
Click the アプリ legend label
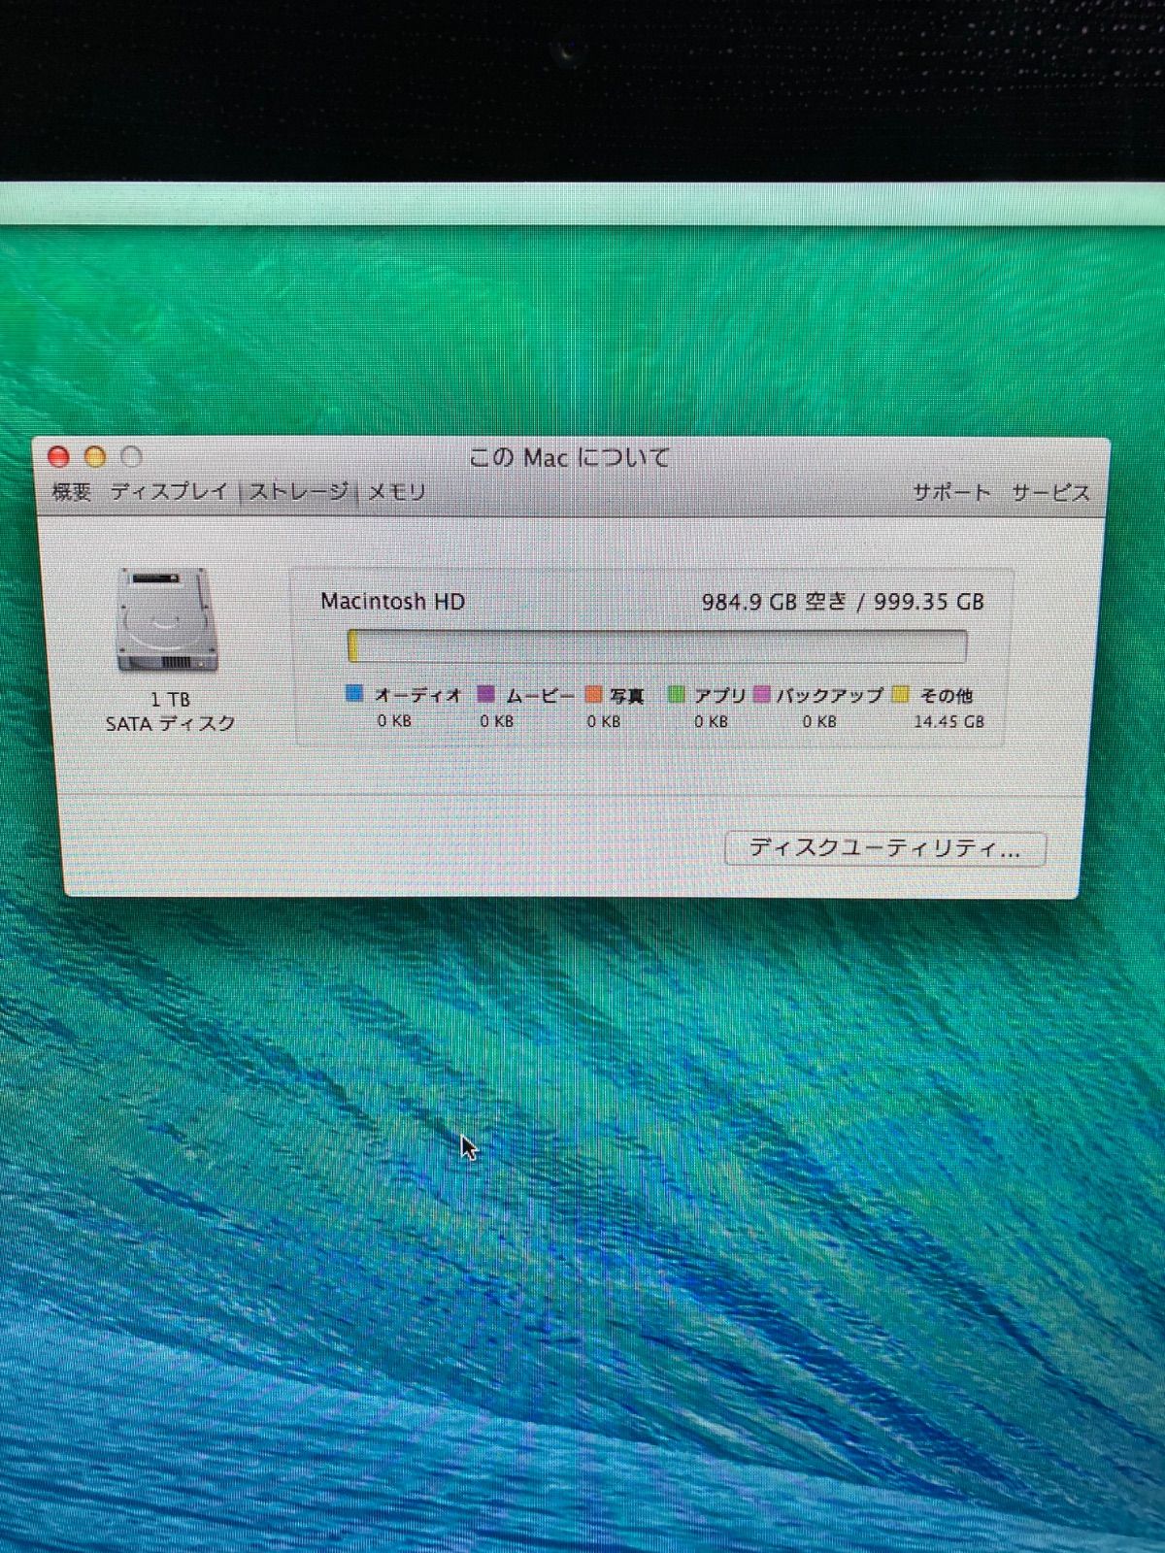click(x=720, y=695)
